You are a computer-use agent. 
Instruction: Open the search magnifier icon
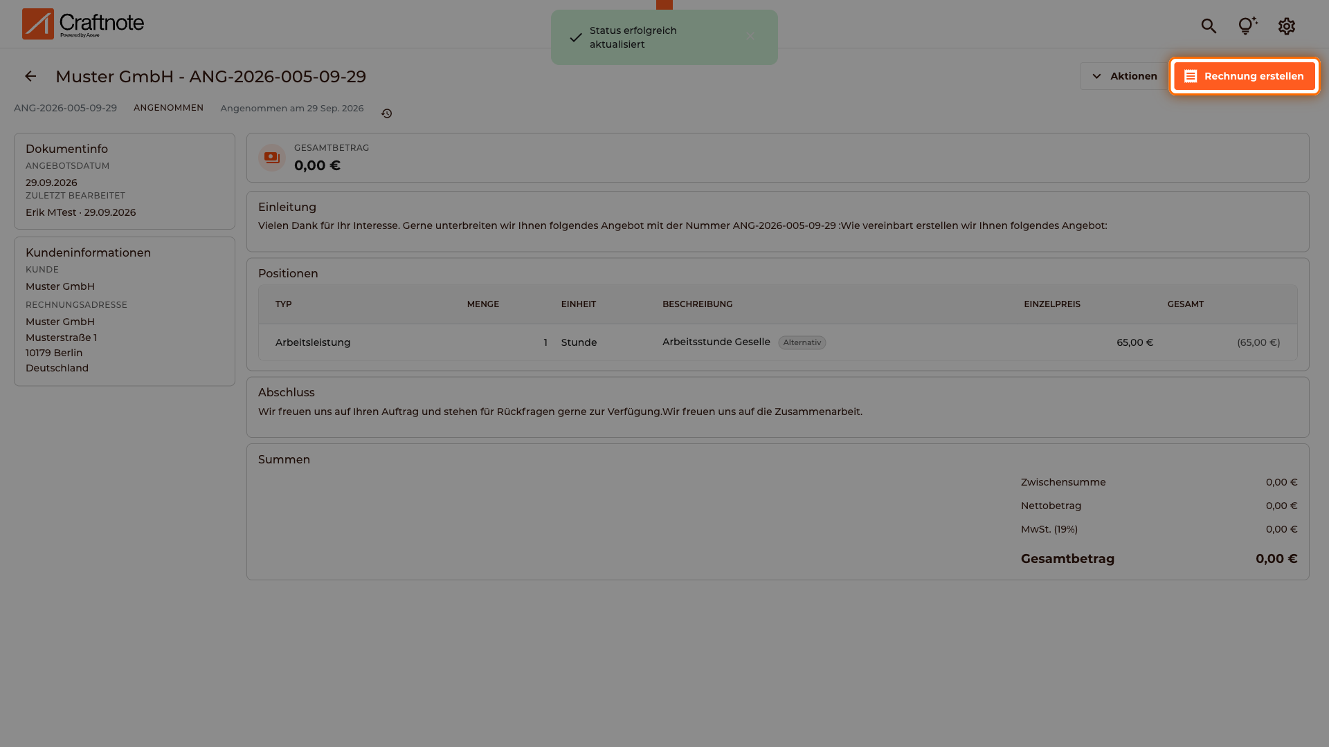click(1209, 26)
